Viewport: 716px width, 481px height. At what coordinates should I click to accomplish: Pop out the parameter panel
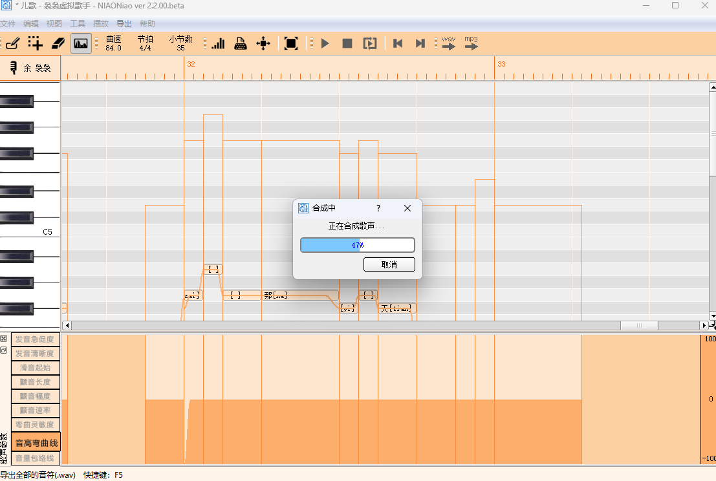(4, 350)
